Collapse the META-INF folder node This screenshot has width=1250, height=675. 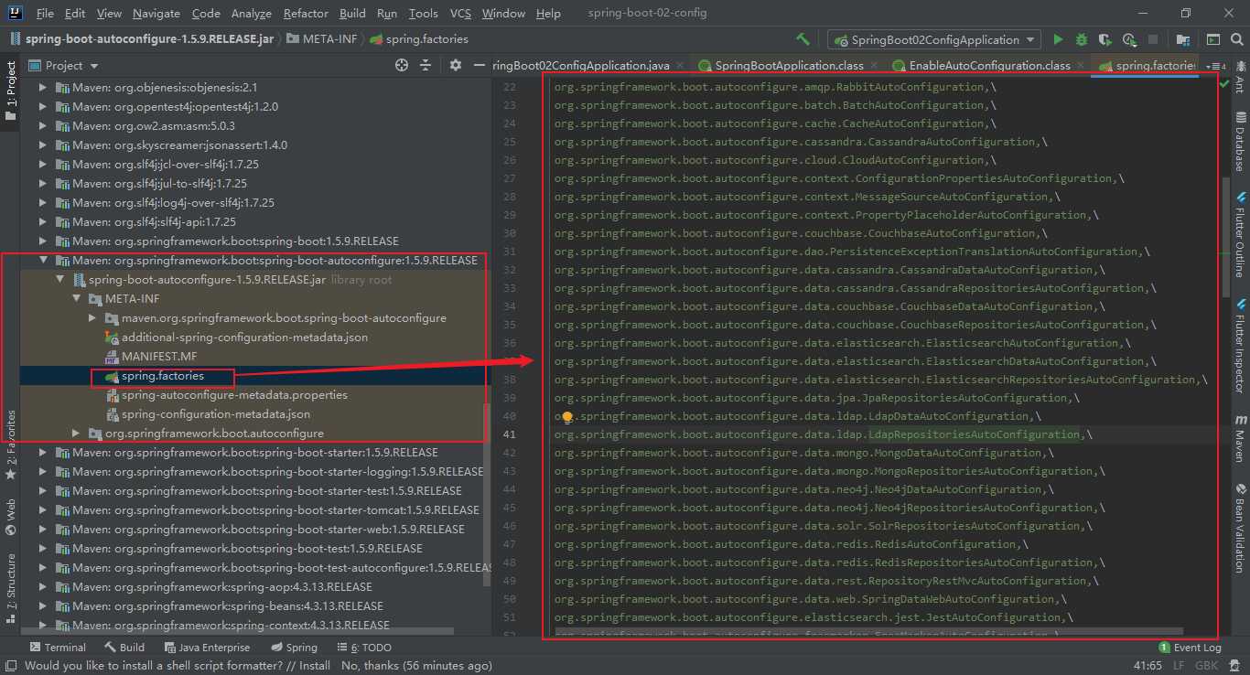(77, 299)
